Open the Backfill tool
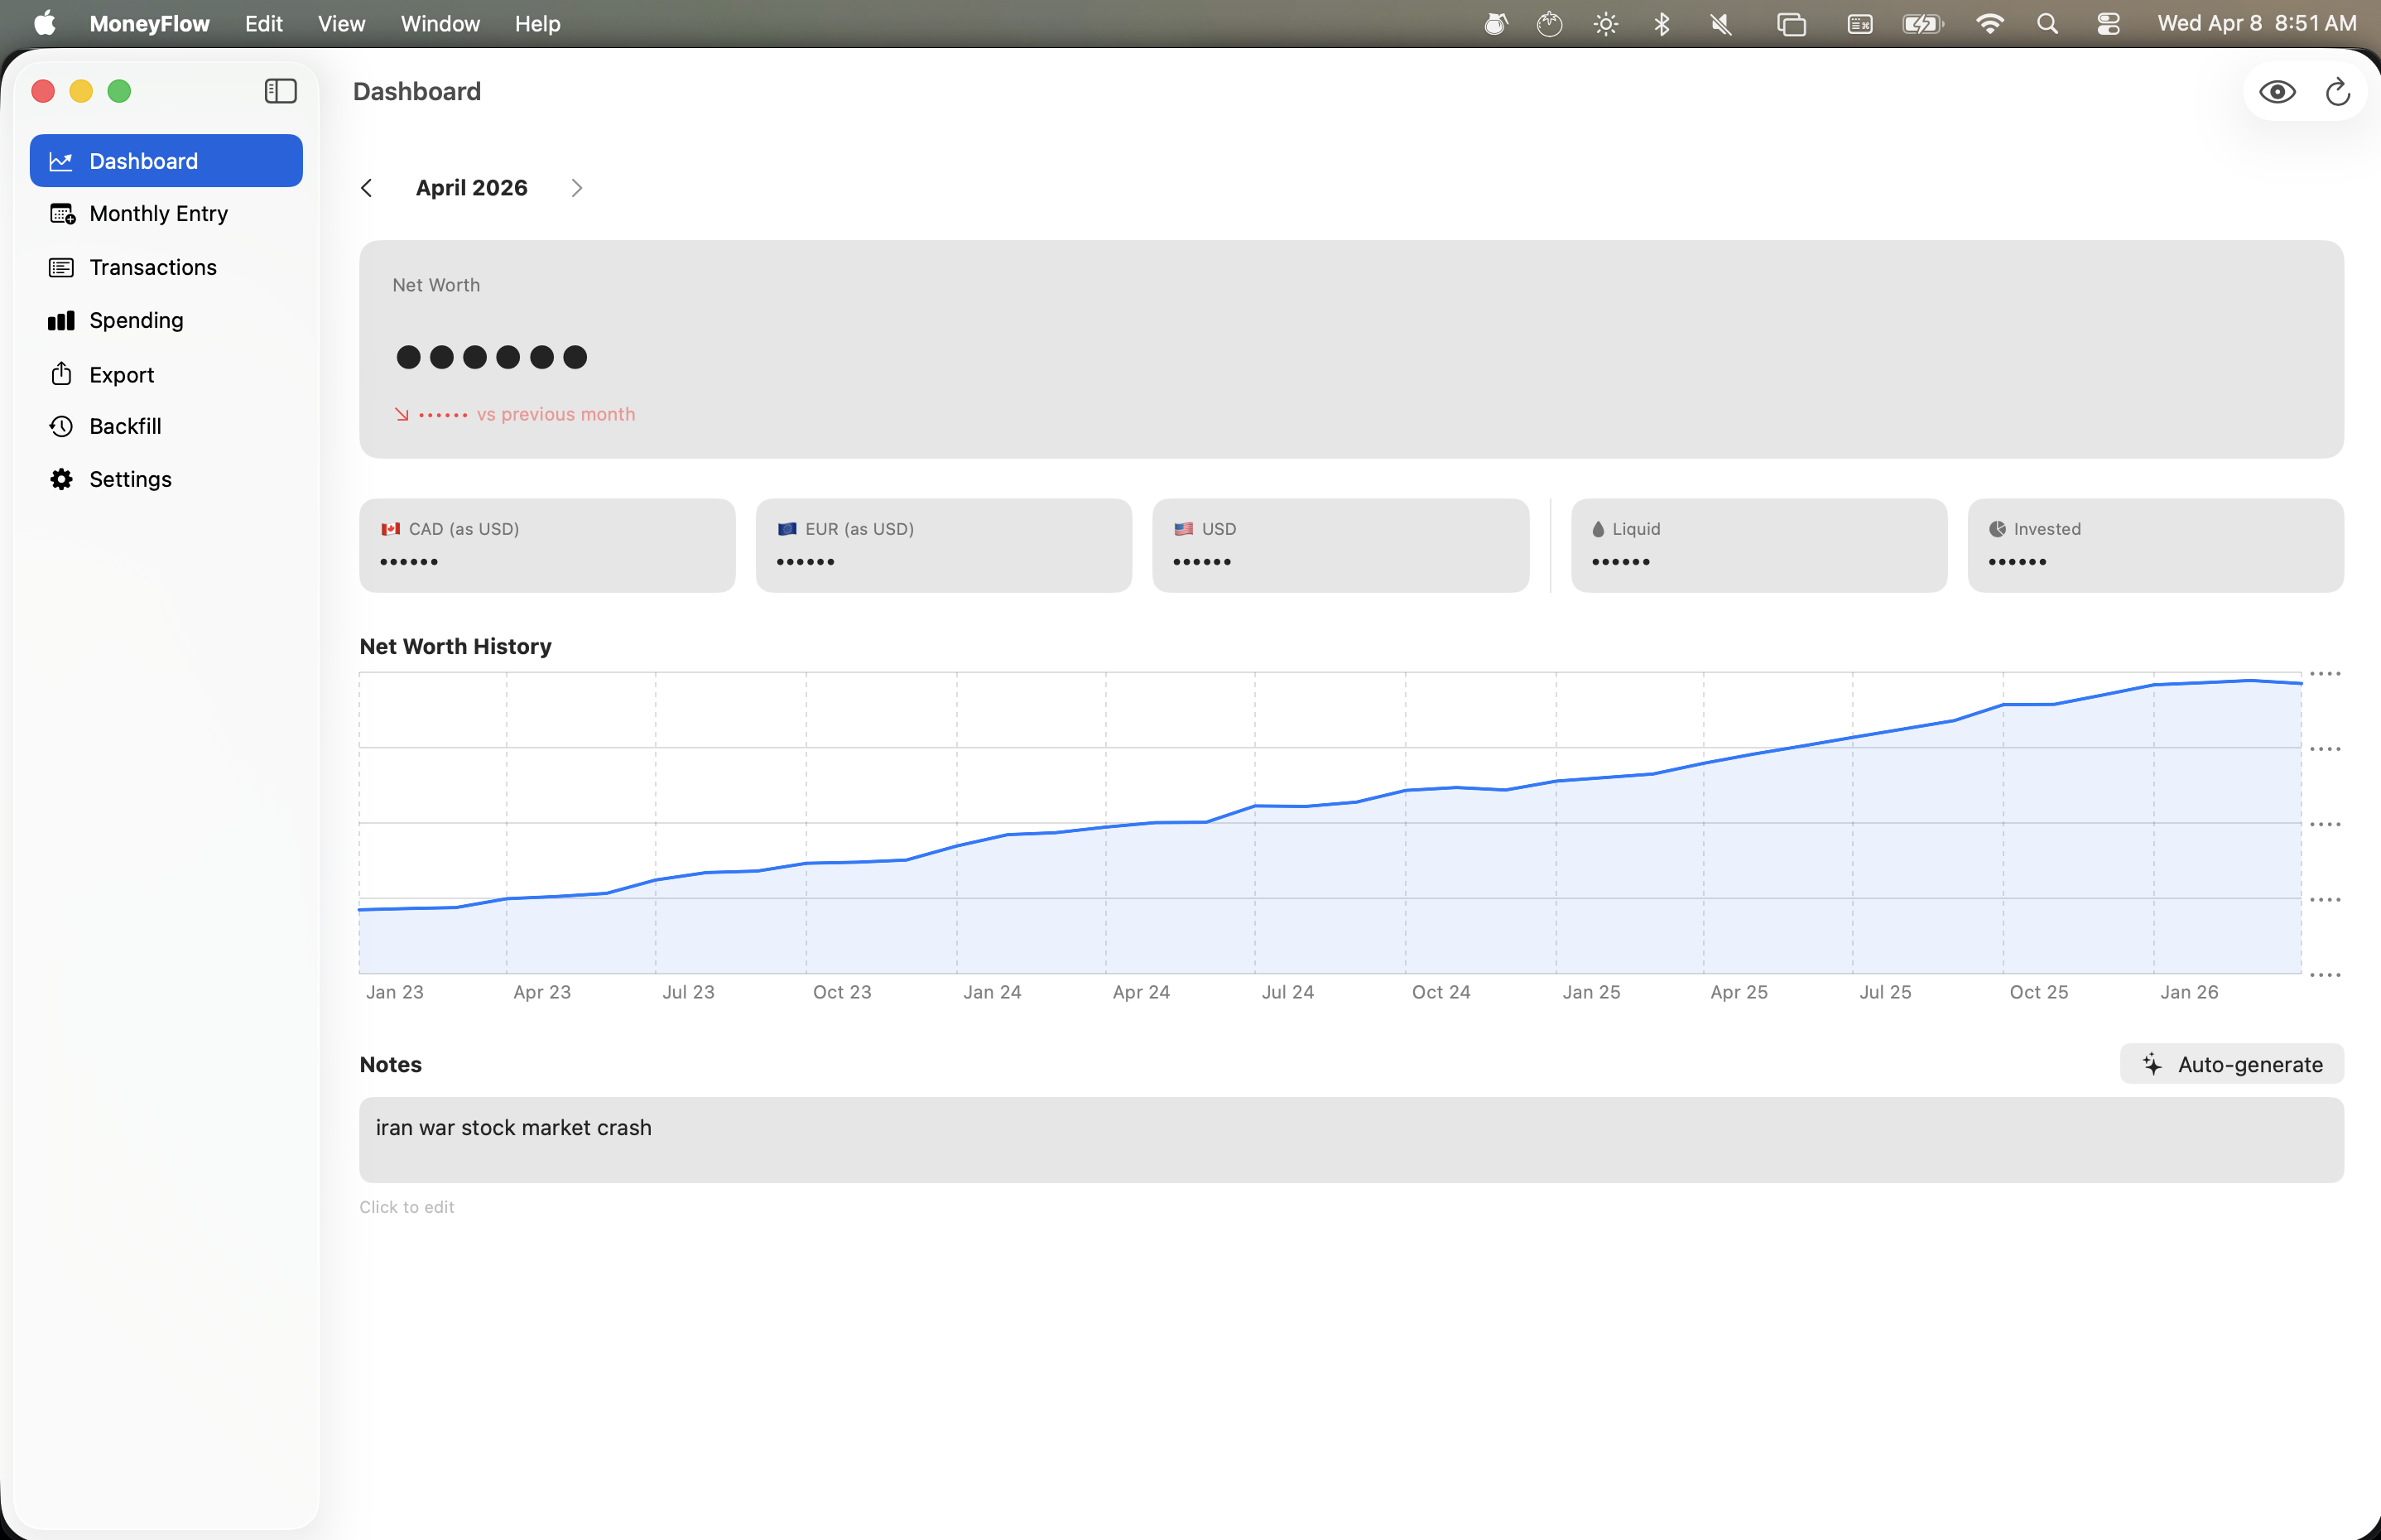 click(x=125, y=425)
